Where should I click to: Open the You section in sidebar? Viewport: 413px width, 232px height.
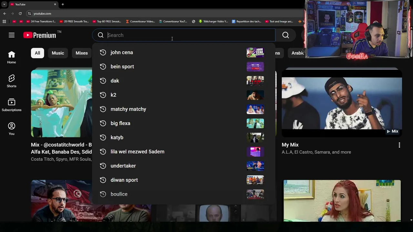(12, 129)
